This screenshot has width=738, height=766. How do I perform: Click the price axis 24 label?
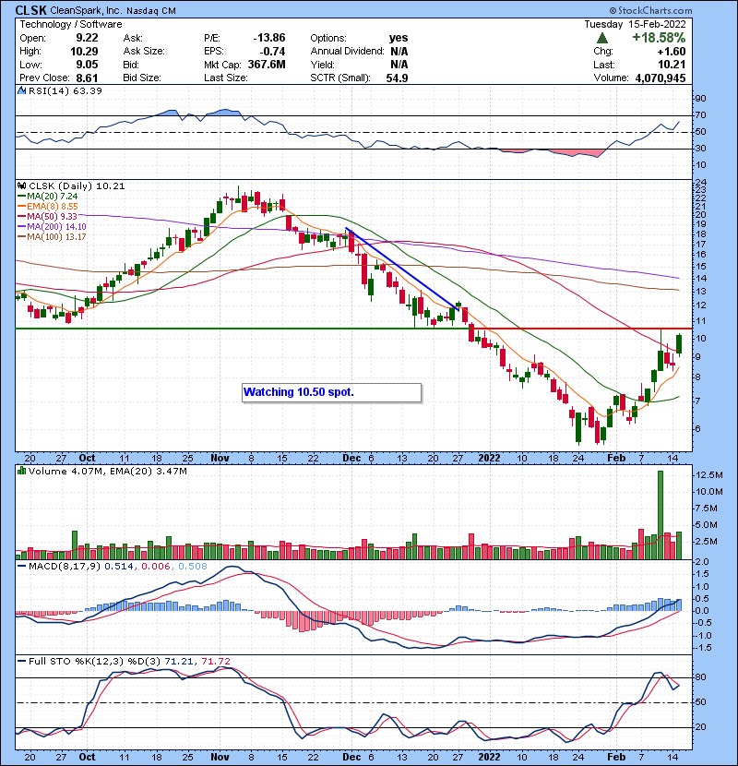(x=700, y=184)
